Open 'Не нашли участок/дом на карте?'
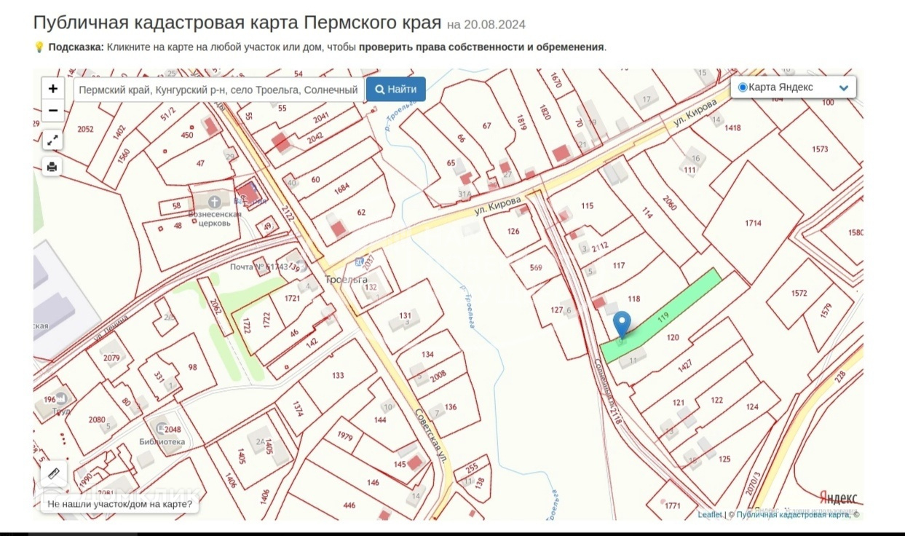The height and width of the screenshot is (536, 905). 120,503
